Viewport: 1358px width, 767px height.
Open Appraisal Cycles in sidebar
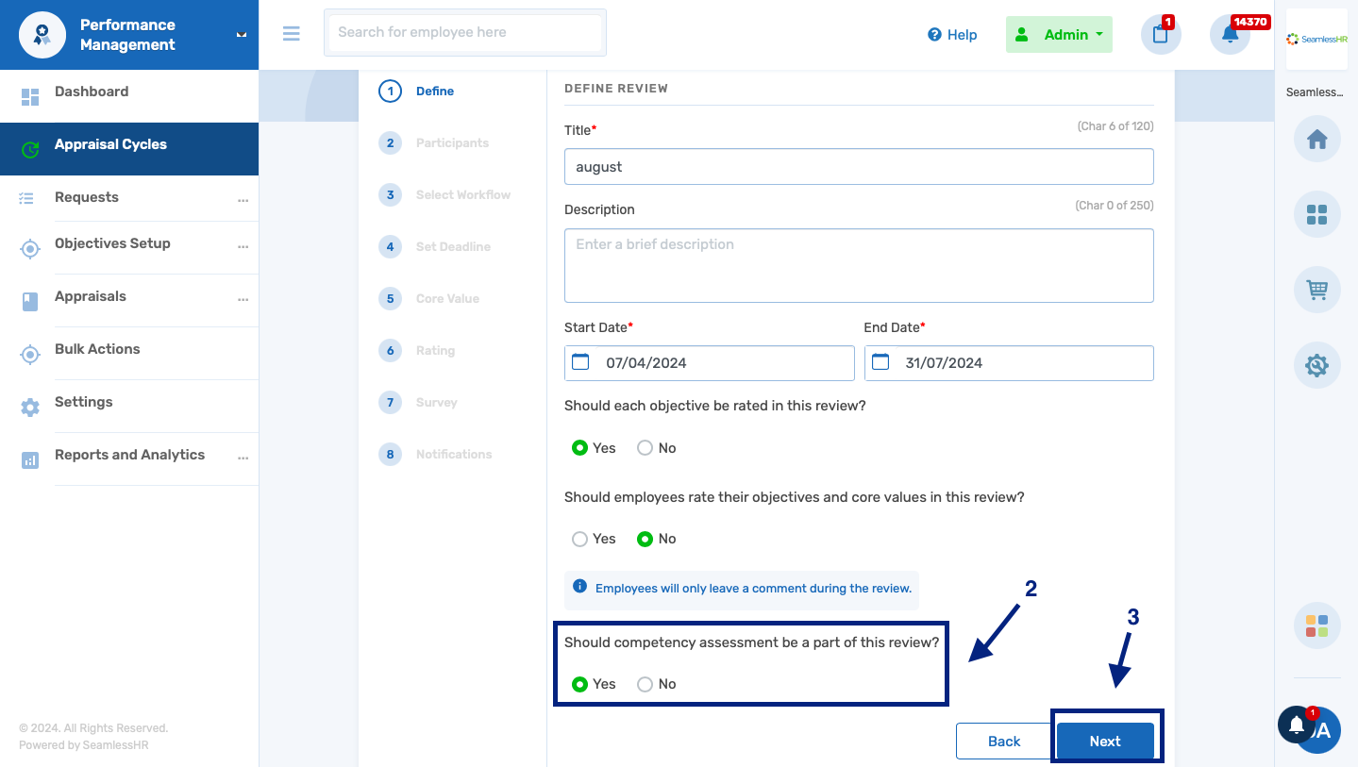110,145
